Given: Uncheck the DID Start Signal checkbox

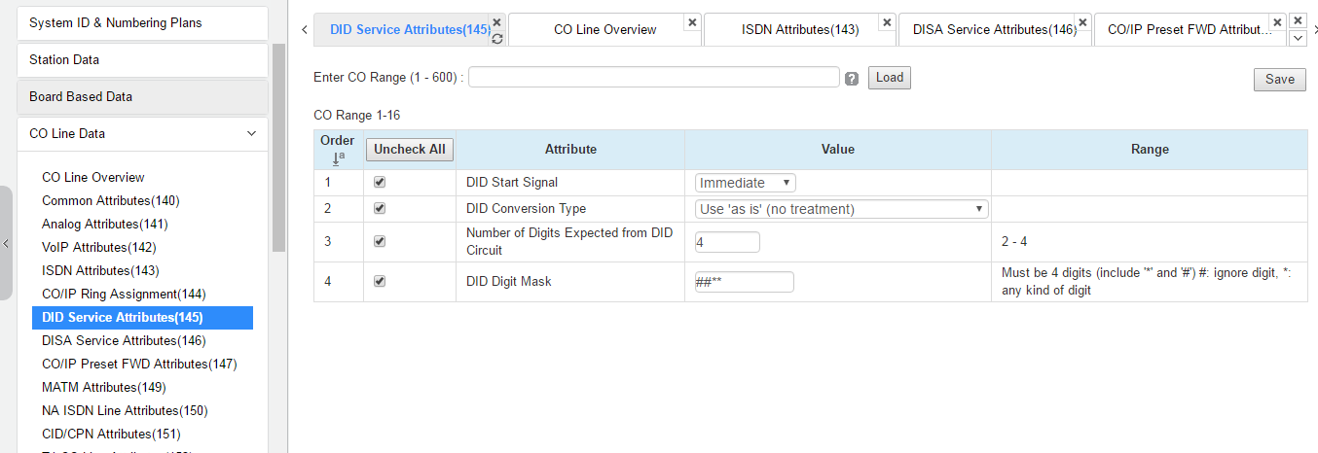Looking at the screenshot, I should pos(380,182).
